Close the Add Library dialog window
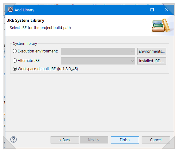This screenshot has width=178, height=152. [166, 10]
